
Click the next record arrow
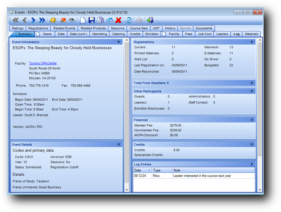coord(33,20)
